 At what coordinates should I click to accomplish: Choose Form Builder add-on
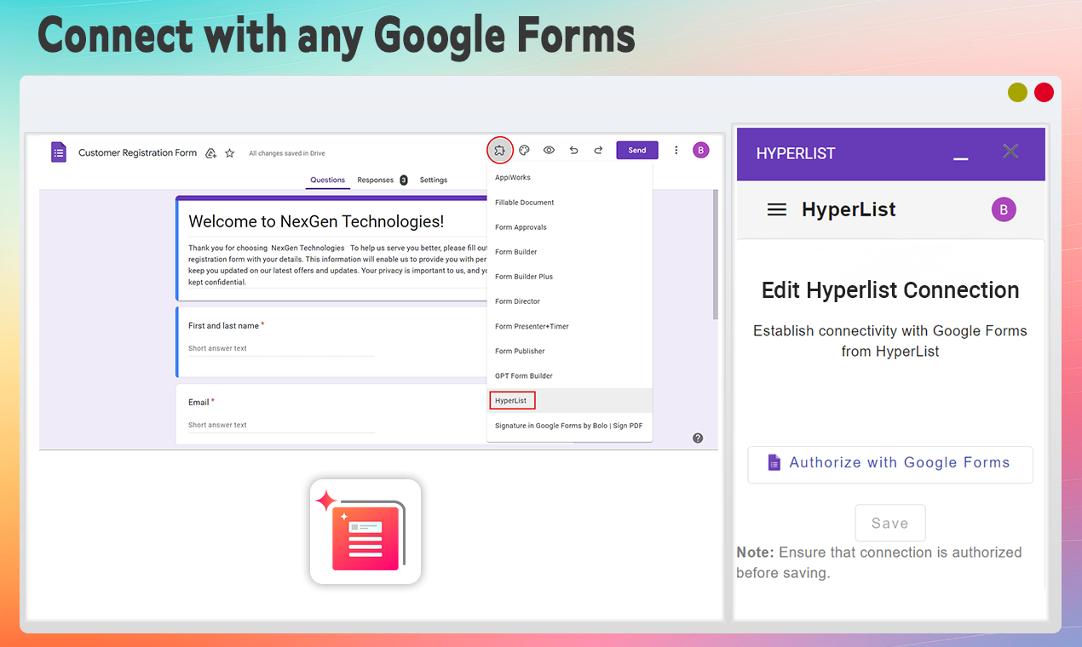pos(569,252)
